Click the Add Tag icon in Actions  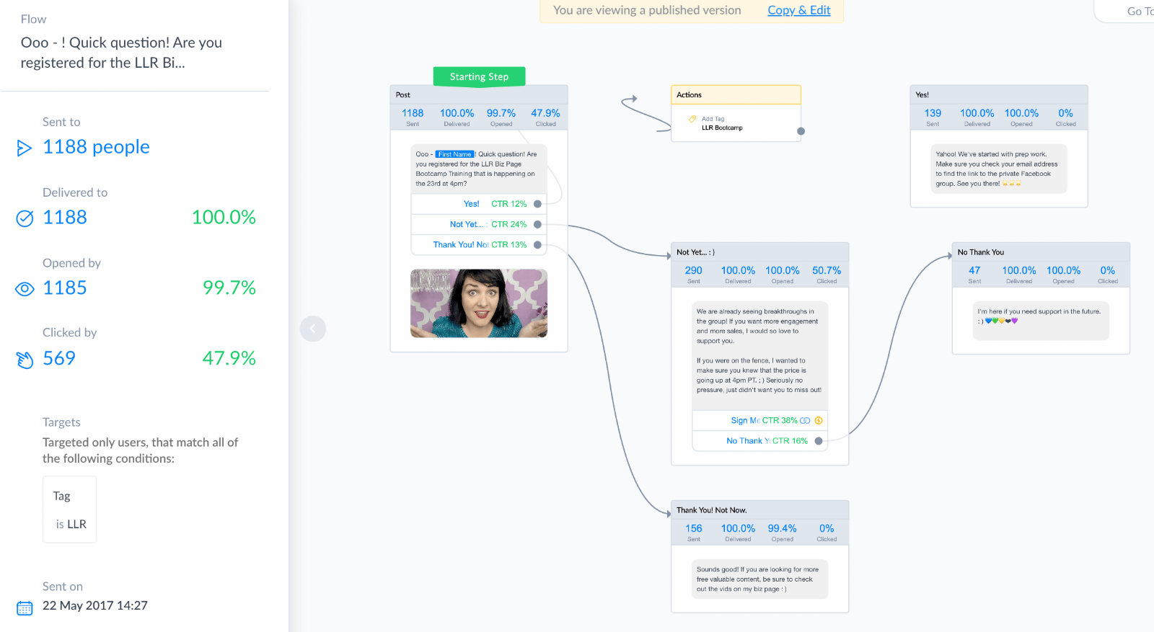click(692, 119)
